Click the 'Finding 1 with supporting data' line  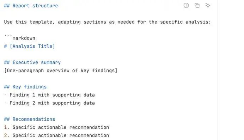(x=52, y=95)
